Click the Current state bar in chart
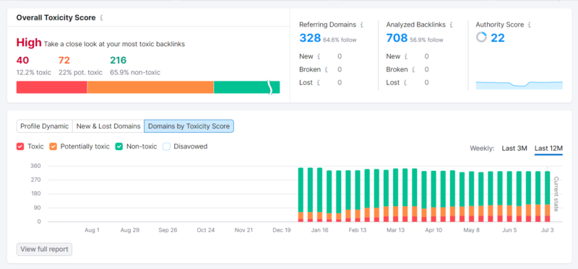 [x=548, y=196]
